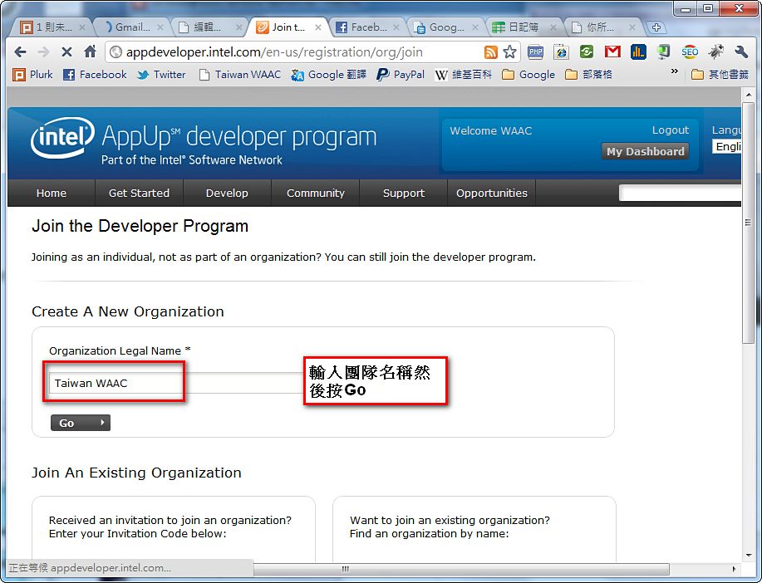Image resolution: width=762 pixels, height=583 pixels.
Task: Click the site search field
Action: (681, 194)
